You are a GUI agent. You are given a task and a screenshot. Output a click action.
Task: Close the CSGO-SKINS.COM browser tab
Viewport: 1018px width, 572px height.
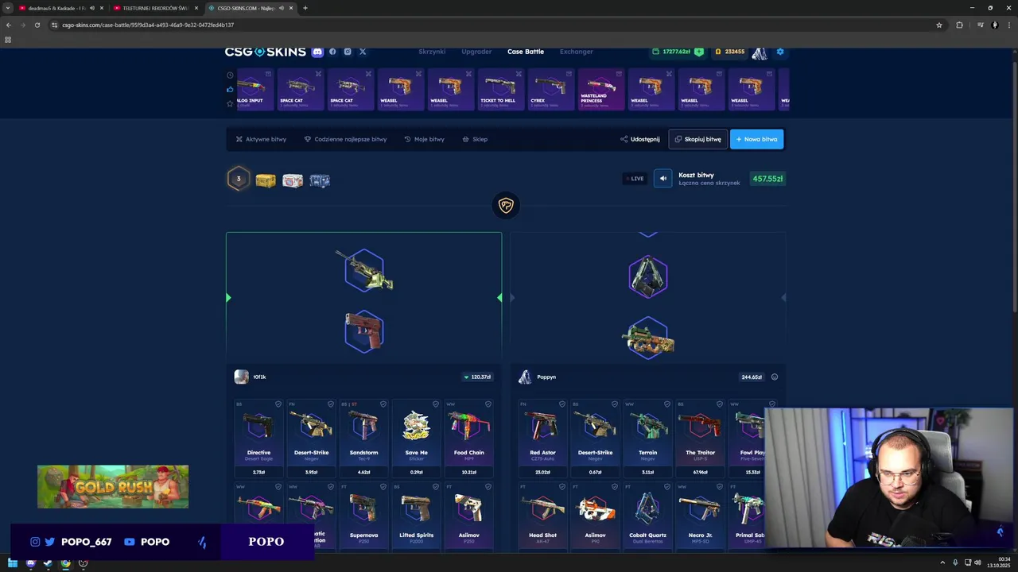(x=291, y=8)
